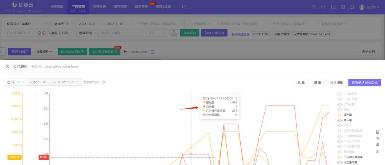Click the 设置默认展示指标 button
This screenshot has height=165, width=385.
[x=365, y=83]
